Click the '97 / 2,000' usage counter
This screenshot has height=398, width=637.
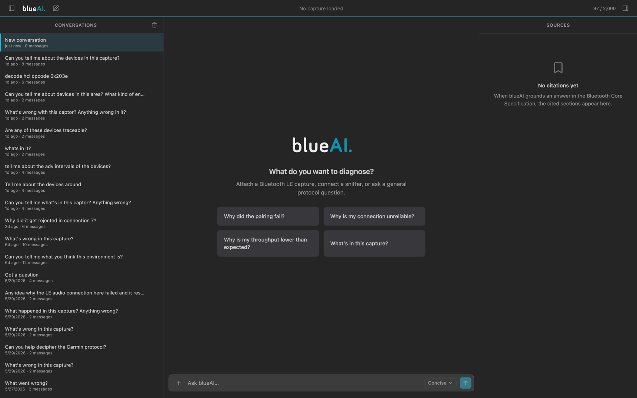[604, 9]
